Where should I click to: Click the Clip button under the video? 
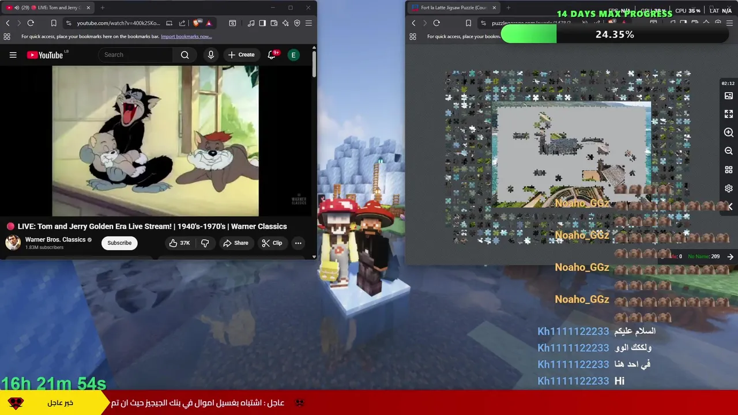click(272, 243)
